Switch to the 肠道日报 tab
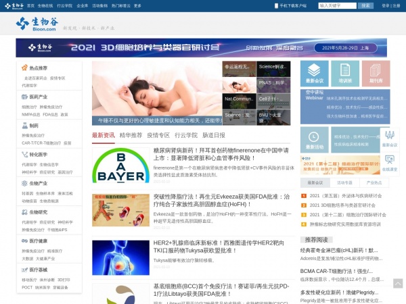The height and width of the screenshot is (304, 406). (x=214, y=135)
